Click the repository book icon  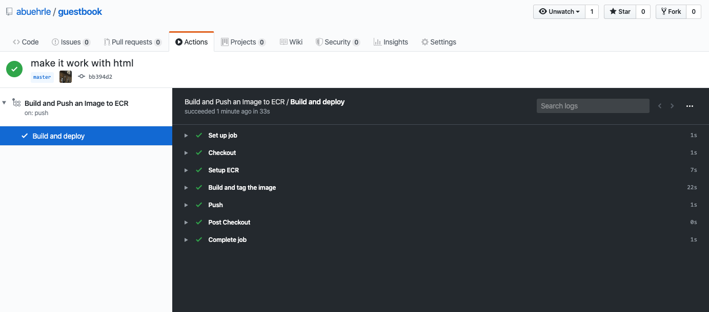[x=9, y=11]
